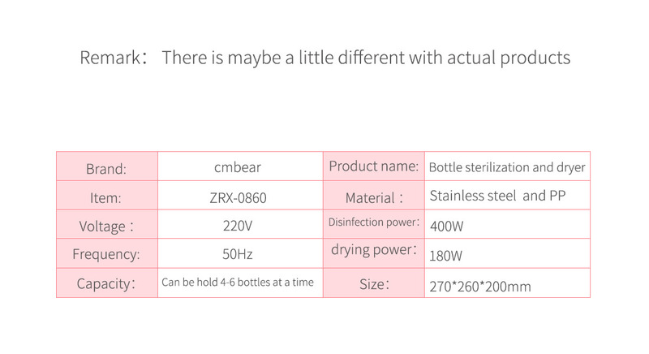
Task: Select the drying power label
Action: 373,249
